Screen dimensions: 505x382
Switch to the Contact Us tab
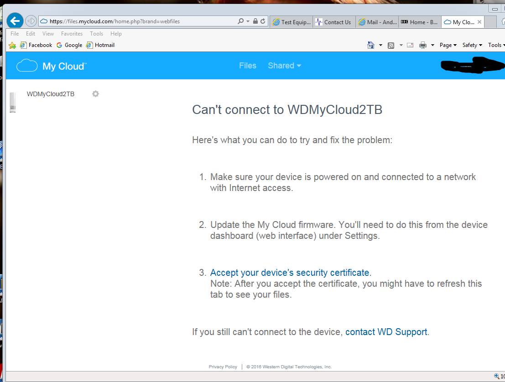click(334, 22)
